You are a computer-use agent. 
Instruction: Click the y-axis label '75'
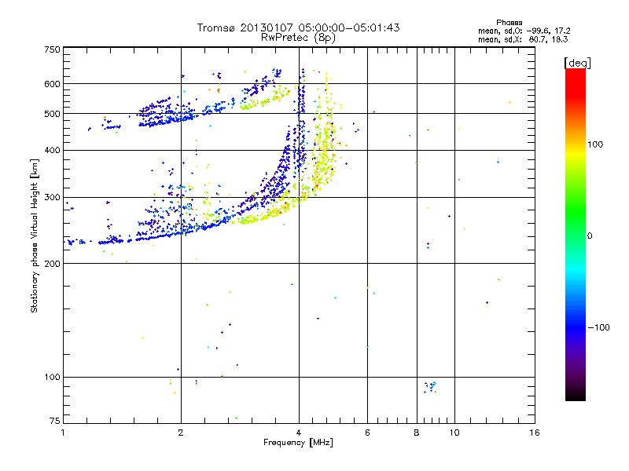click(55, 421)
